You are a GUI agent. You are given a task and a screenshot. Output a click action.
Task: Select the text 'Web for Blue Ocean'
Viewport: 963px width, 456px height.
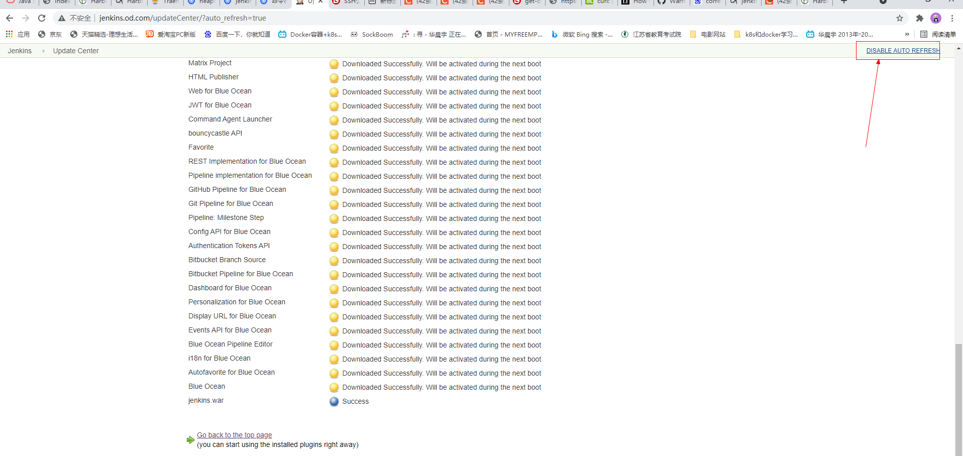click(220, 91)
